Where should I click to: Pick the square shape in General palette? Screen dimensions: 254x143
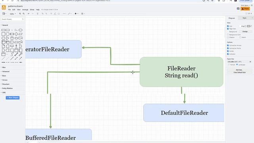tap(3, 34)
